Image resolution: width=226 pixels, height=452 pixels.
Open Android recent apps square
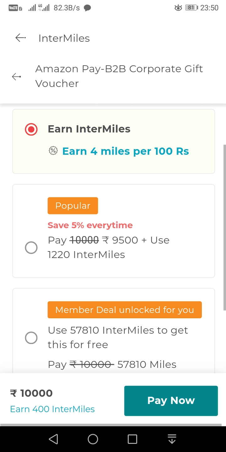(132, 439)
